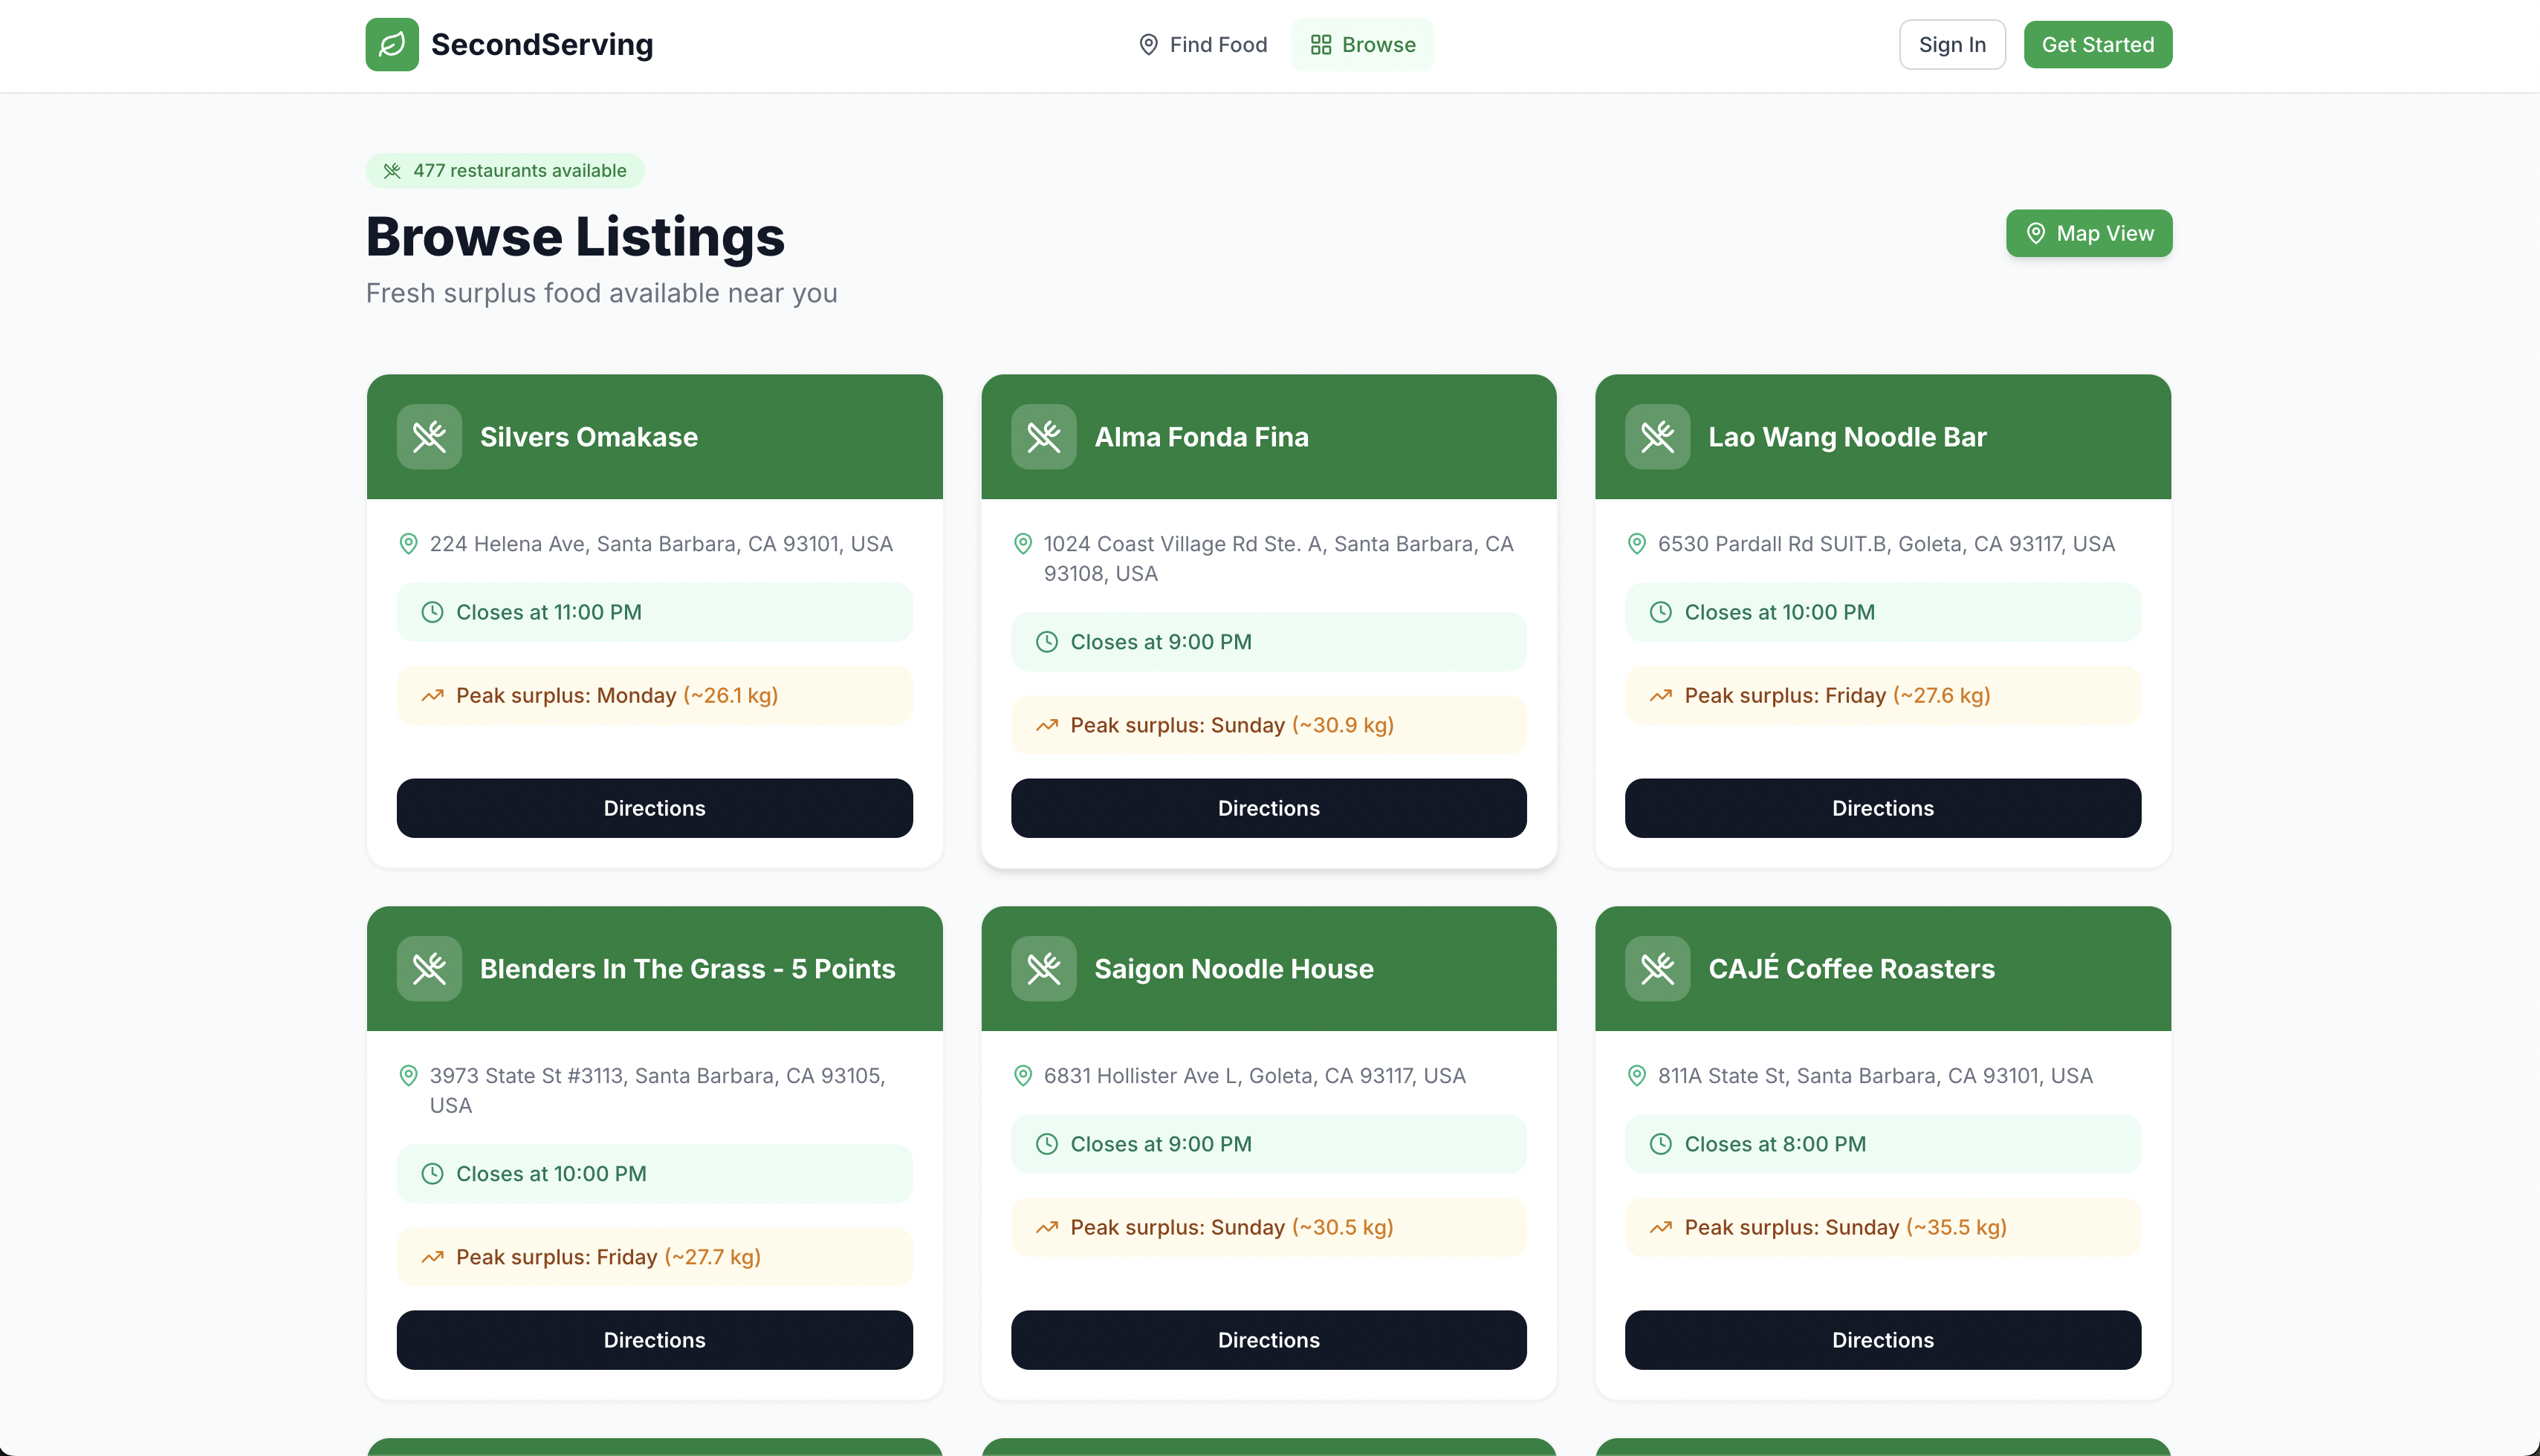This screenshot has width=2540, height=1456.
Task: Click Blenders In The Grass utensils icon
Action: click(x=430, y=969)
